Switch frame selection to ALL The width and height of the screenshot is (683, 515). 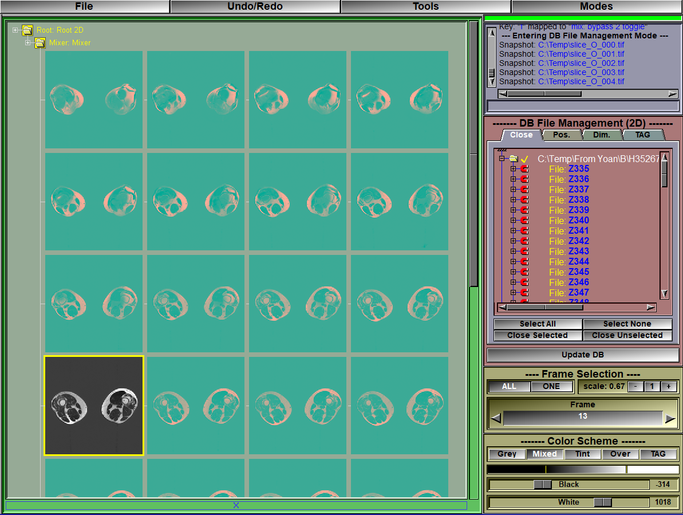(509, 387)
